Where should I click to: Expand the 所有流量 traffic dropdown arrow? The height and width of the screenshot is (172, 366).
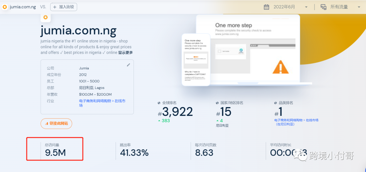[x=359, y=7]
